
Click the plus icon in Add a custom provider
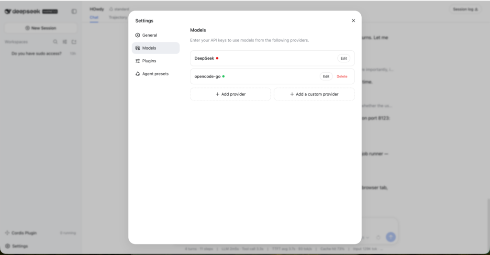292,94
